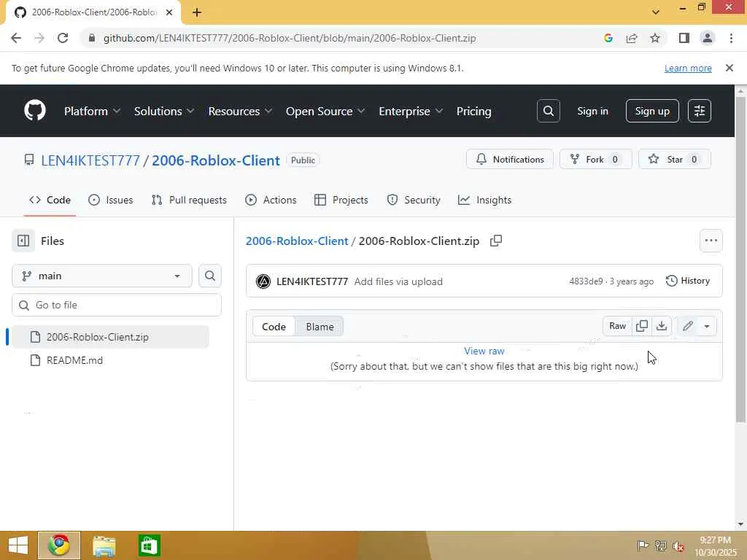The image size is (747, 560).
Task: Open Windows Start button
Action: 18,545
